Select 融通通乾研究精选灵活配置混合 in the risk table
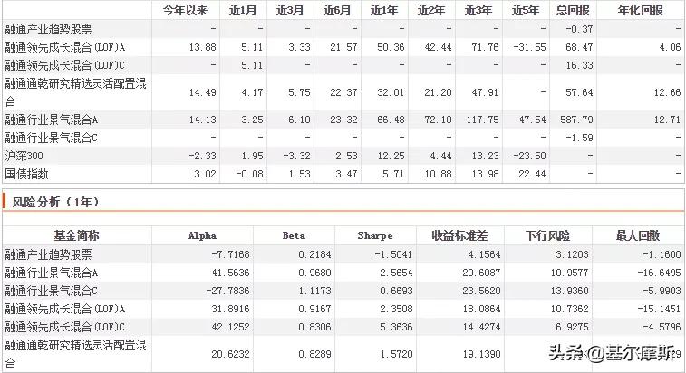 [x=75, y=354]
